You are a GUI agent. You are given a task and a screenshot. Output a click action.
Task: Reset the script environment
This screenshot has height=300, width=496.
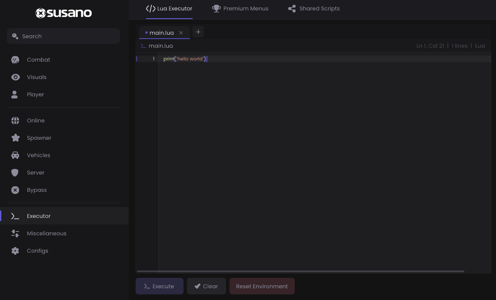click(x=262, y=286)
